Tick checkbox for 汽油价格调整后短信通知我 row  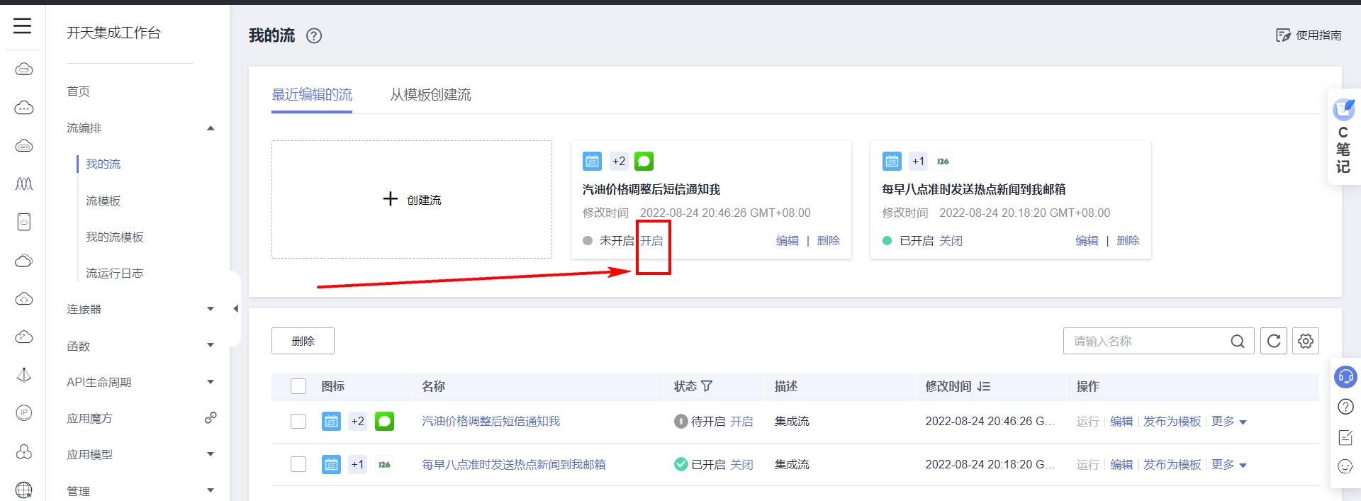[298, 422]
